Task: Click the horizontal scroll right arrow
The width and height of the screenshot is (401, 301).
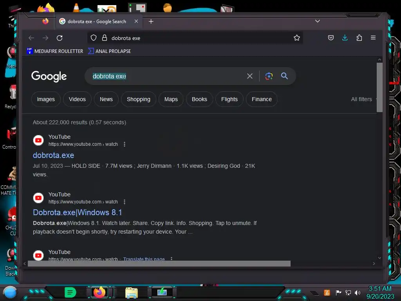Action: pyautogui.click(x=374, y=264)
